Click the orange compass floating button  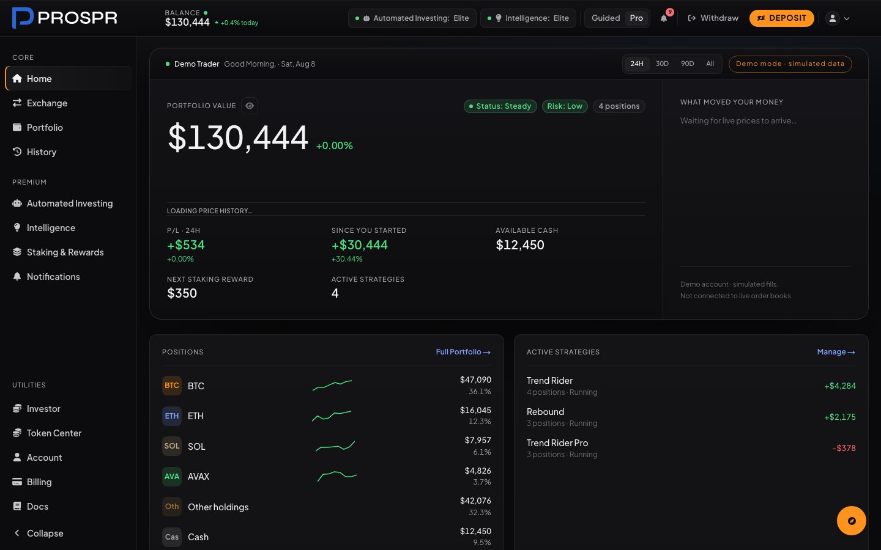pyautogui.click(x=852, y=521)
